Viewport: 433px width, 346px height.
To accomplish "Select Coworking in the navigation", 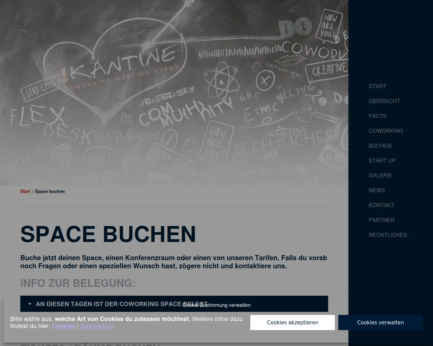I will tap(386, 131).
